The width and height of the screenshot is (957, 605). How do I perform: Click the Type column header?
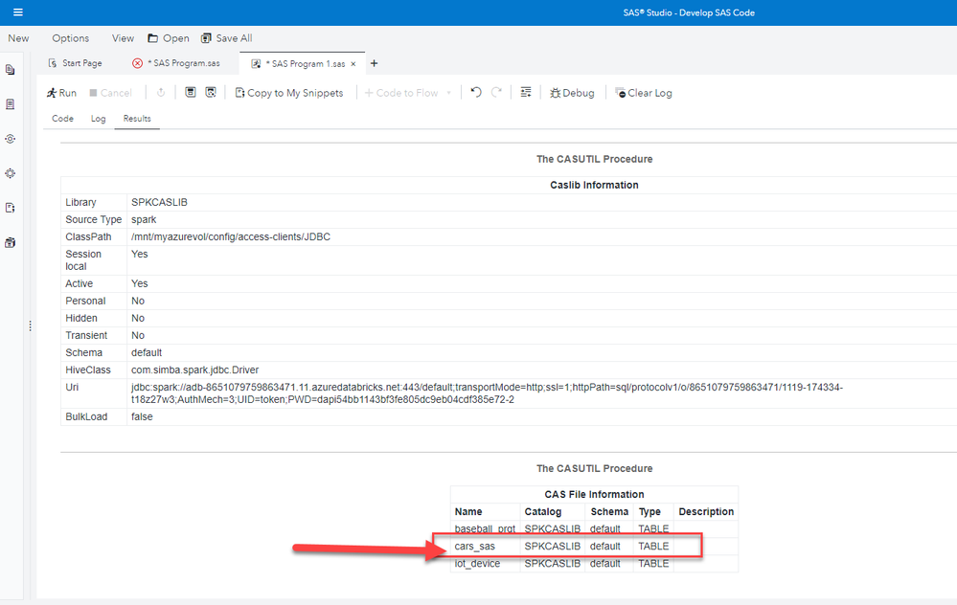(x=649, y=512)
